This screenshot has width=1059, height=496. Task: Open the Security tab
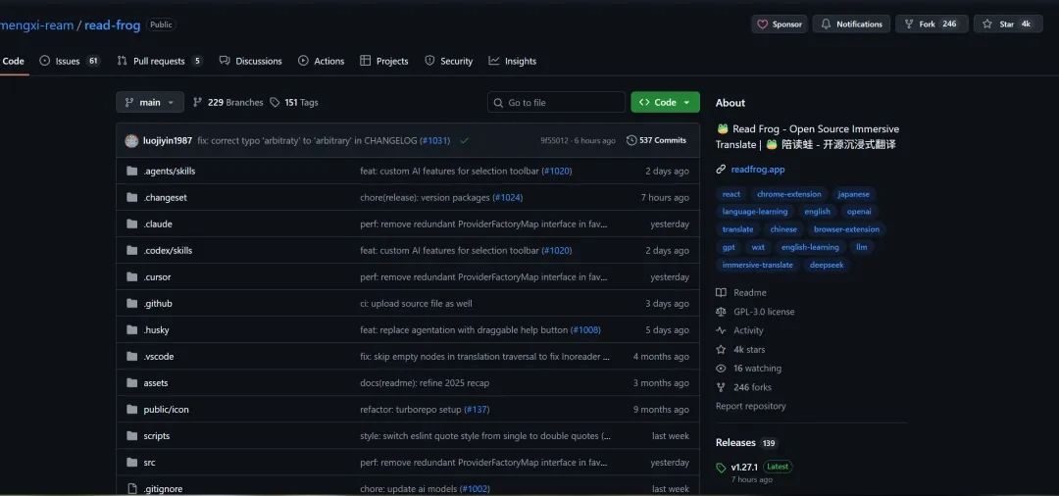tap(448, 61)
